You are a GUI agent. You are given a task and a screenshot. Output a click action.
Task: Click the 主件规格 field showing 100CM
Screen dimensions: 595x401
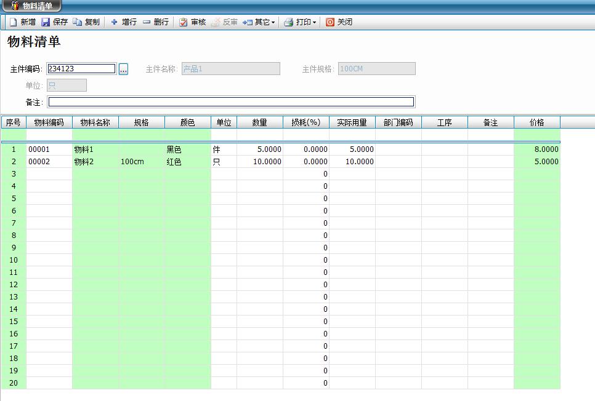click(377, 69)
